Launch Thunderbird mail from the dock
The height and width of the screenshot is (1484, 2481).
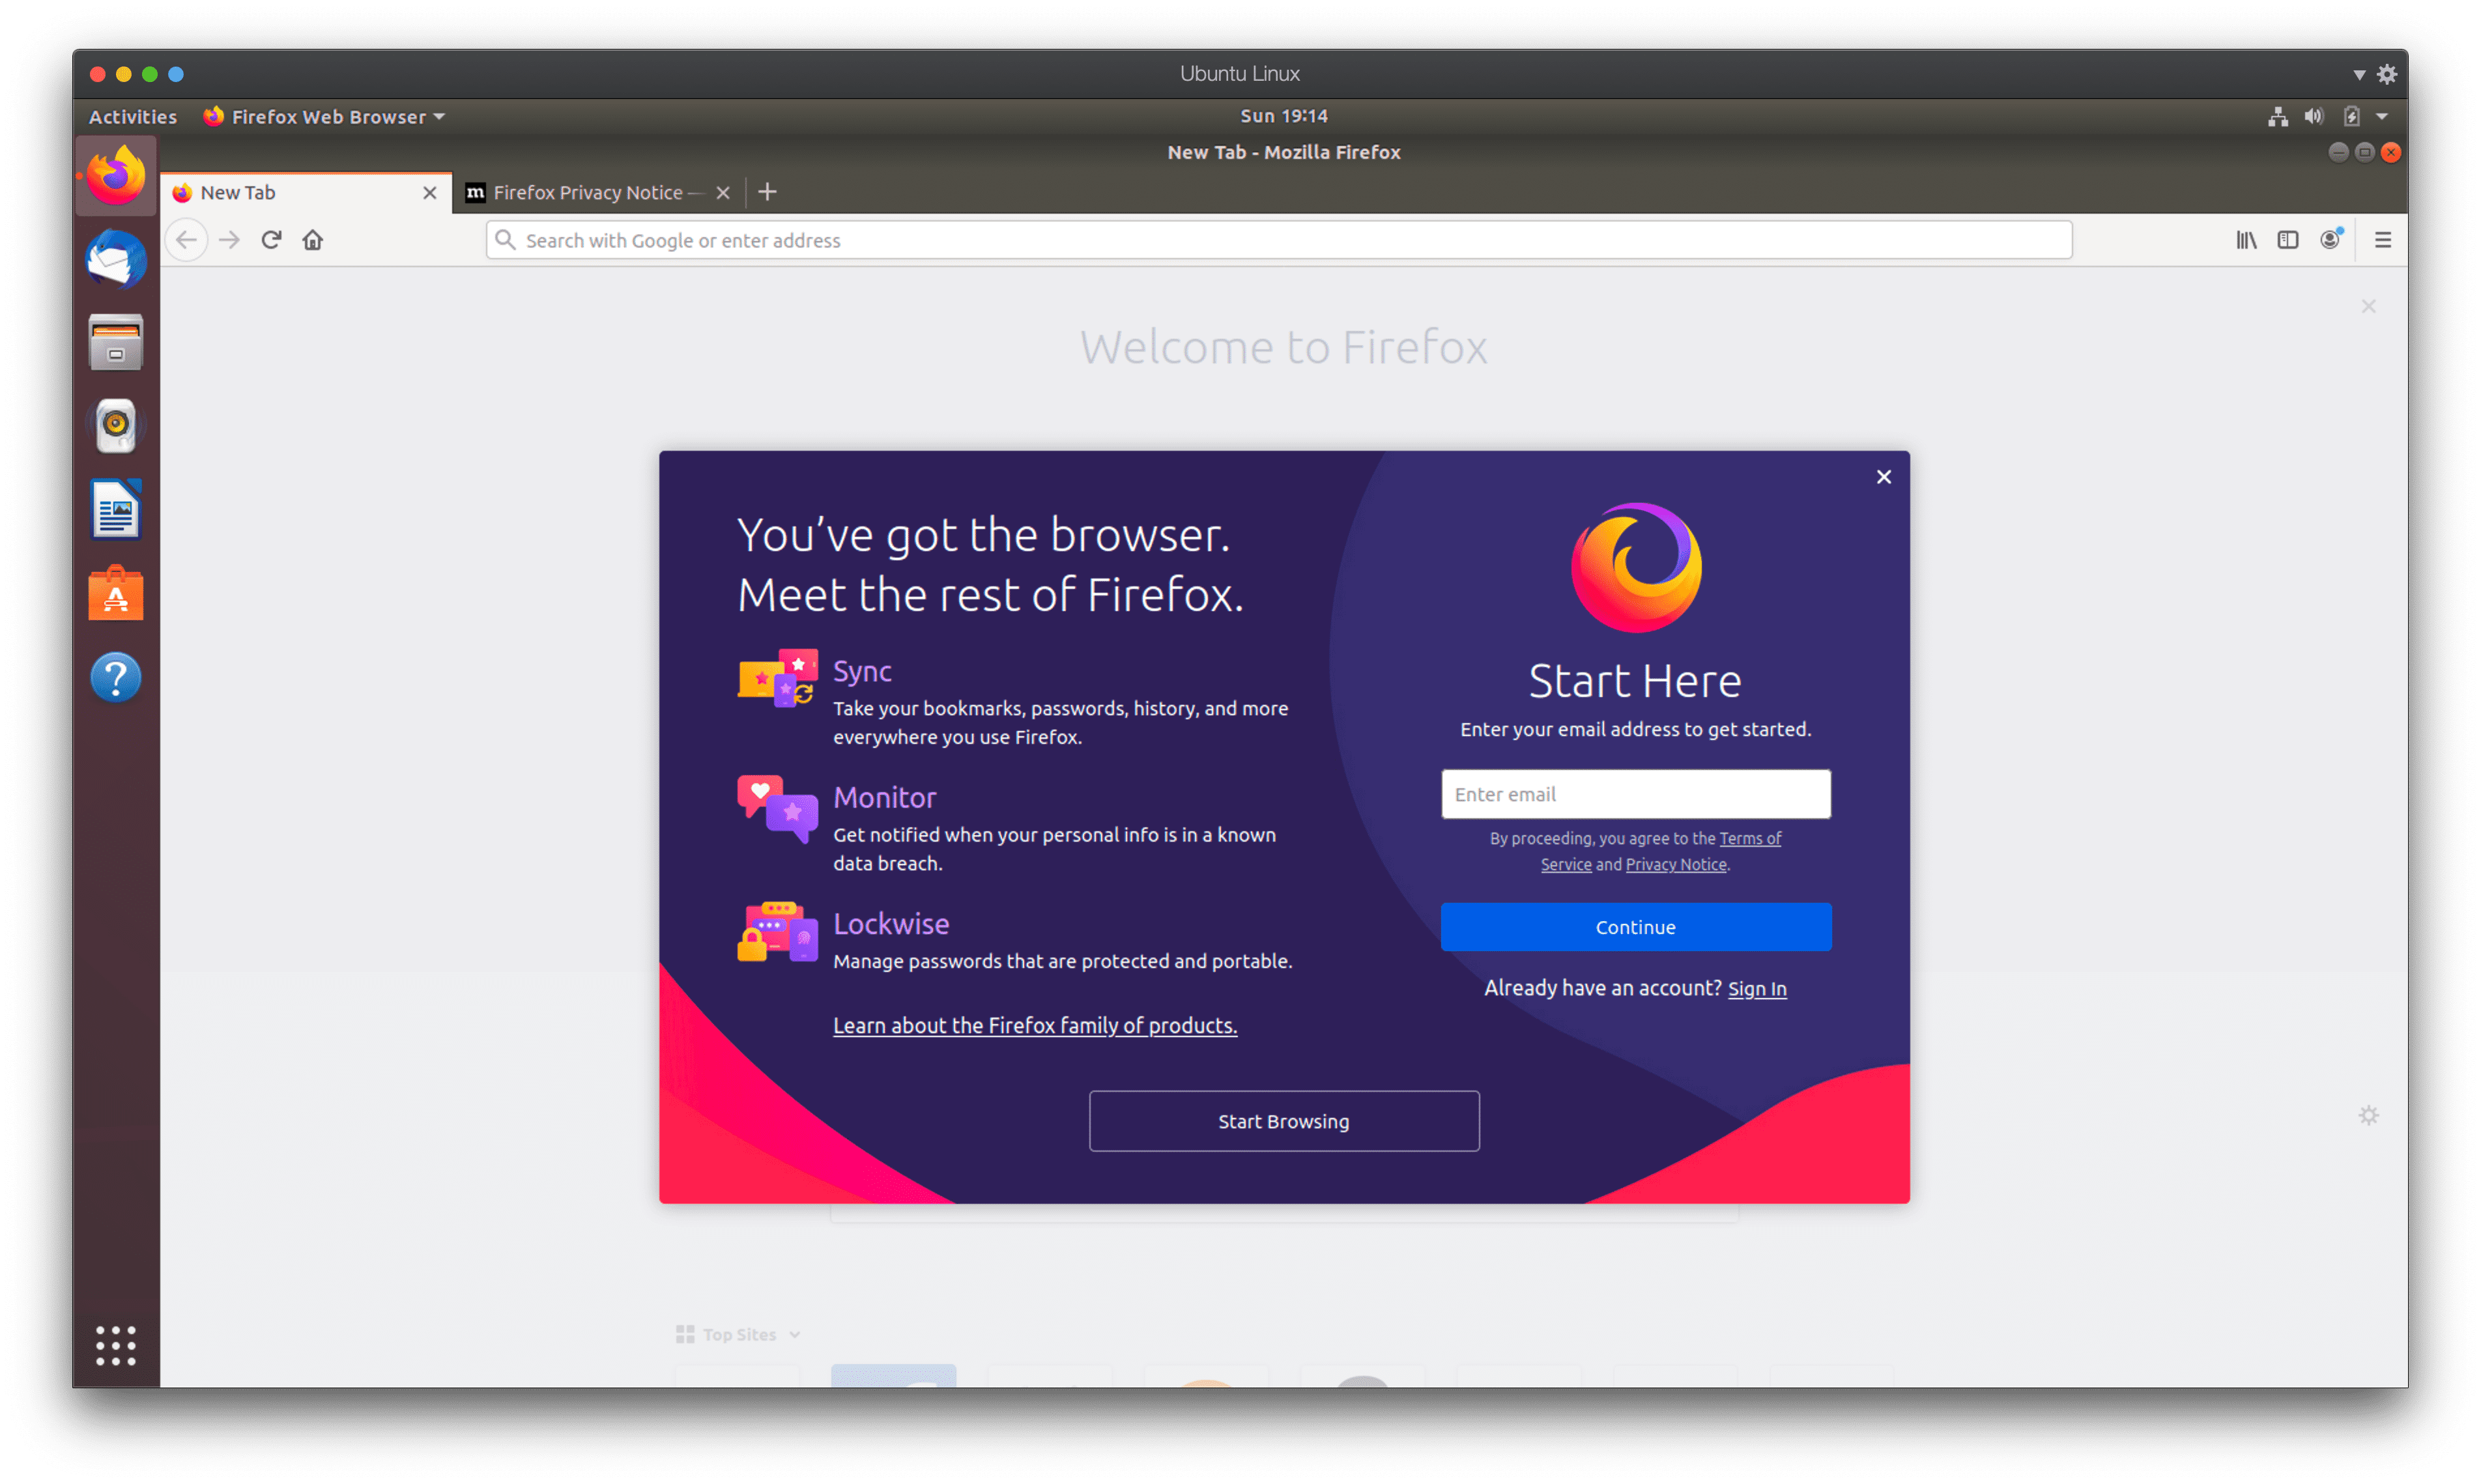coord(116,259)
